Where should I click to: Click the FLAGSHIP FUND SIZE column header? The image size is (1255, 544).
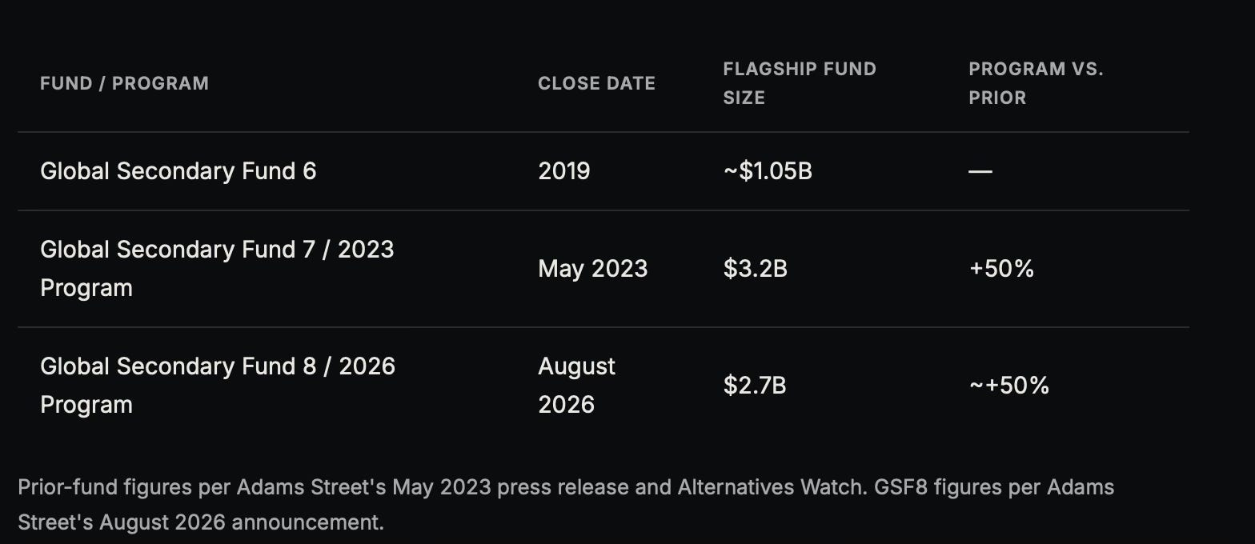pos(800,83)
